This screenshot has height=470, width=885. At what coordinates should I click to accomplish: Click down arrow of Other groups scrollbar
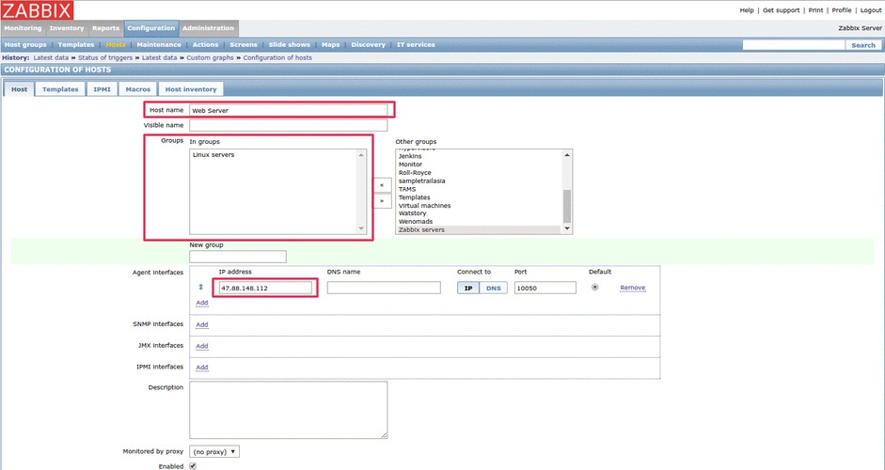(567, 228)
